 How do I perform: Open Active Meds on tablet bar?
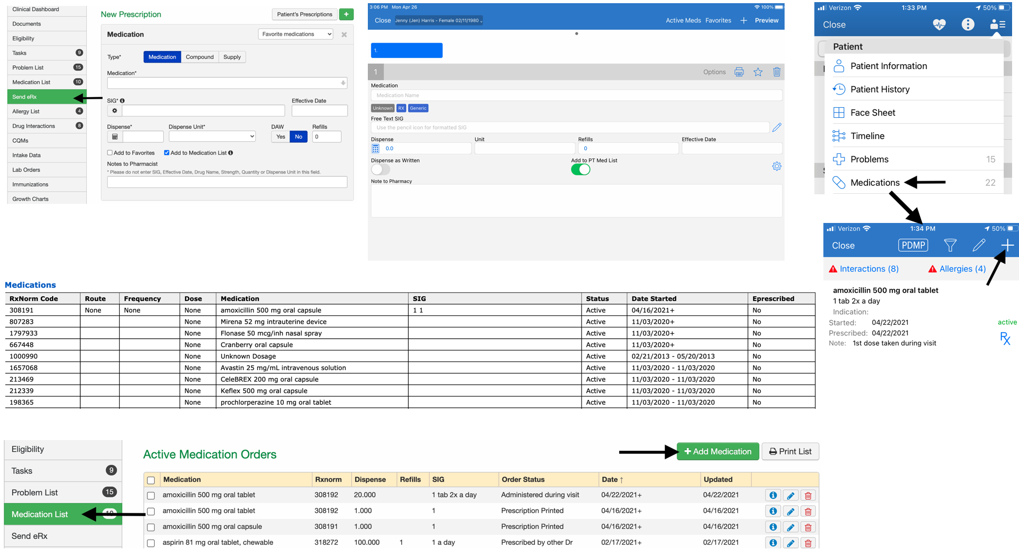[683, 21]
